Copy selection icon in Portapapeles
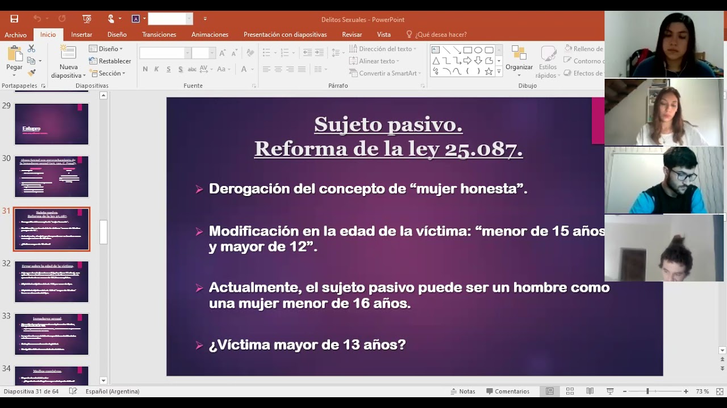Viewport: 727px width, 408px height. pos(31,61)
